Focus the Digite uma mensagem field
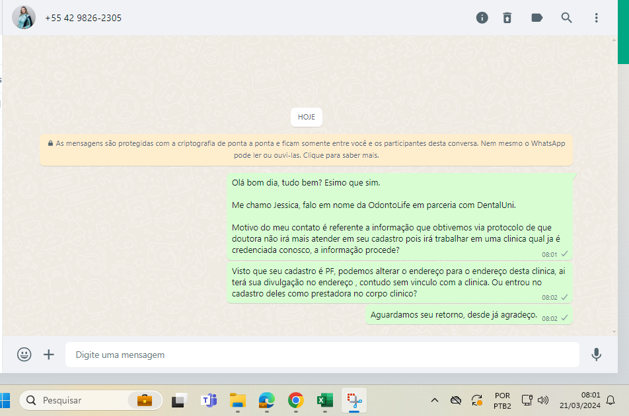Screen dimensions: 629x416 tap(322, 355)
